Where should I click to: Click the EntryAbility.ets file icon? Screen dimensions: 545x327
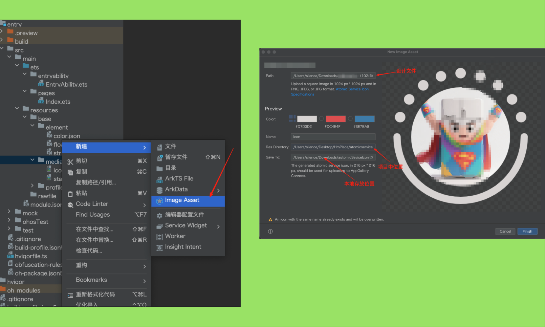(41, 84)
